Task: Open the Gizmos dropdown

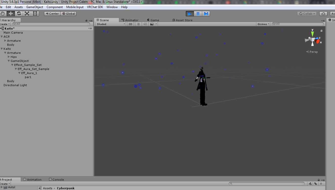Action: 263,24
